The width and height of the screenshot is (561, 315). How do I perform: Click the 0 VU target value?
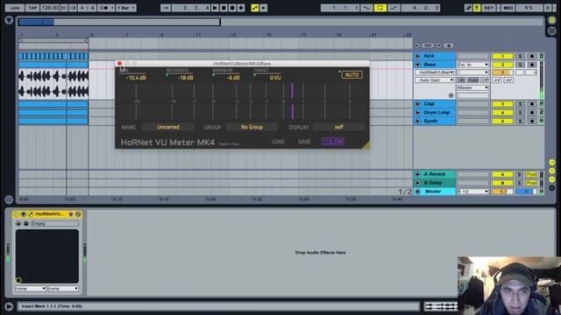[275, 78]
